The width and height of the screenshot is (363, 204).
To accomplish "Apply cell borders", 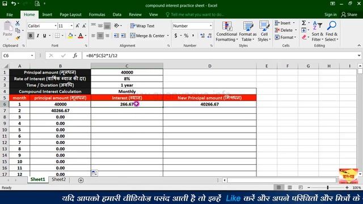I will point(57,36).
